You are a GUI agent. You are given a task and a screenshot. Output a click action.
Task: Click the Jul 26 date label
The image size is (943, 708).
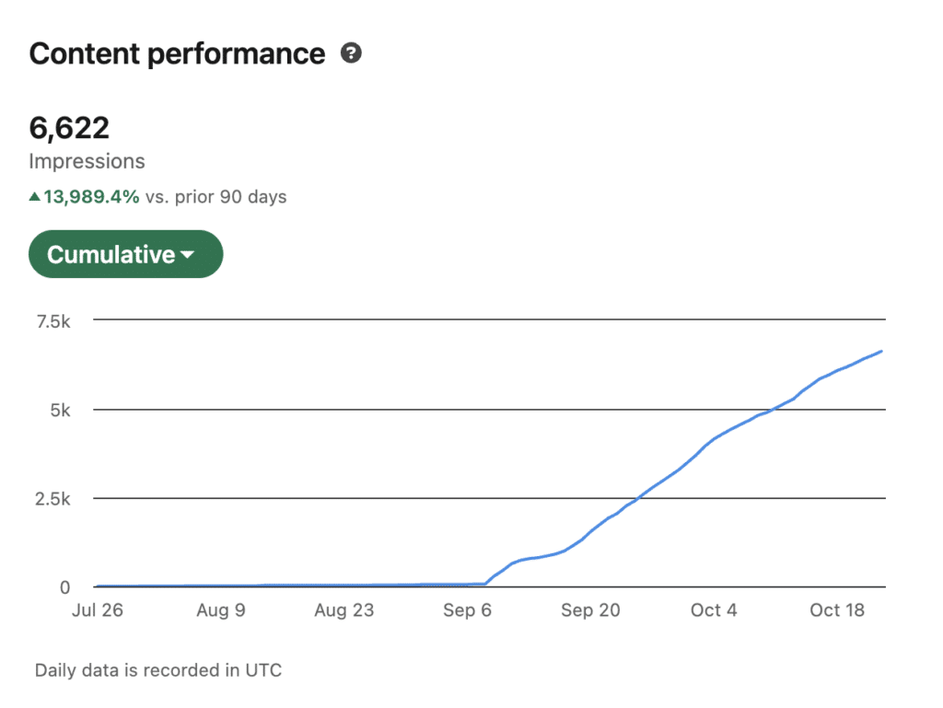click(x=97, y=610)
